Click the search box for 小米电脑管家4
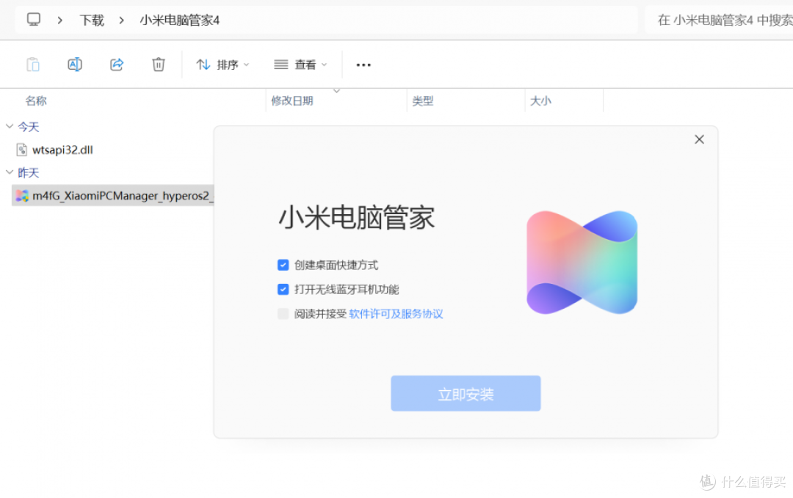Viewport: 793px width, 498px height. pyautogui.click(x=719, y=21)
